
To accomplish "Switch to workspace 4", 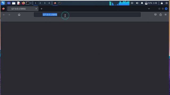I will pos(49,3).
